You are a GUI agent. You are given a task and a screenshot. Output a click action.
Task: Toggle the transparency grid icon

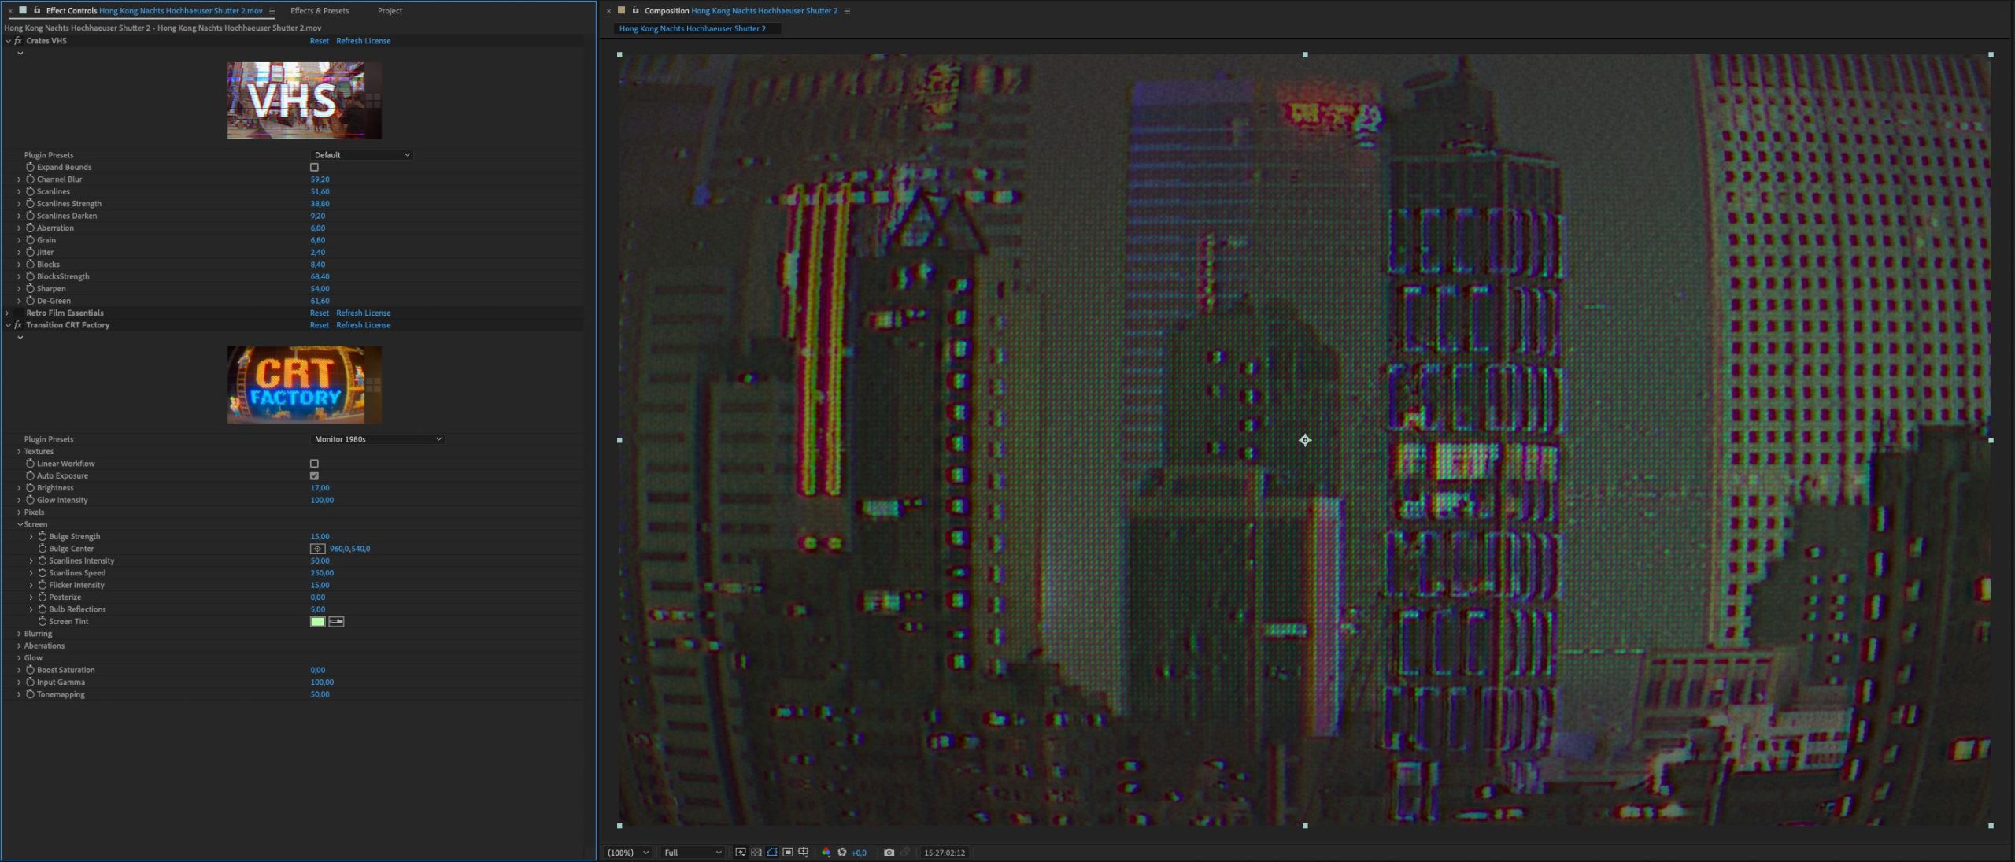coord(756,853)
